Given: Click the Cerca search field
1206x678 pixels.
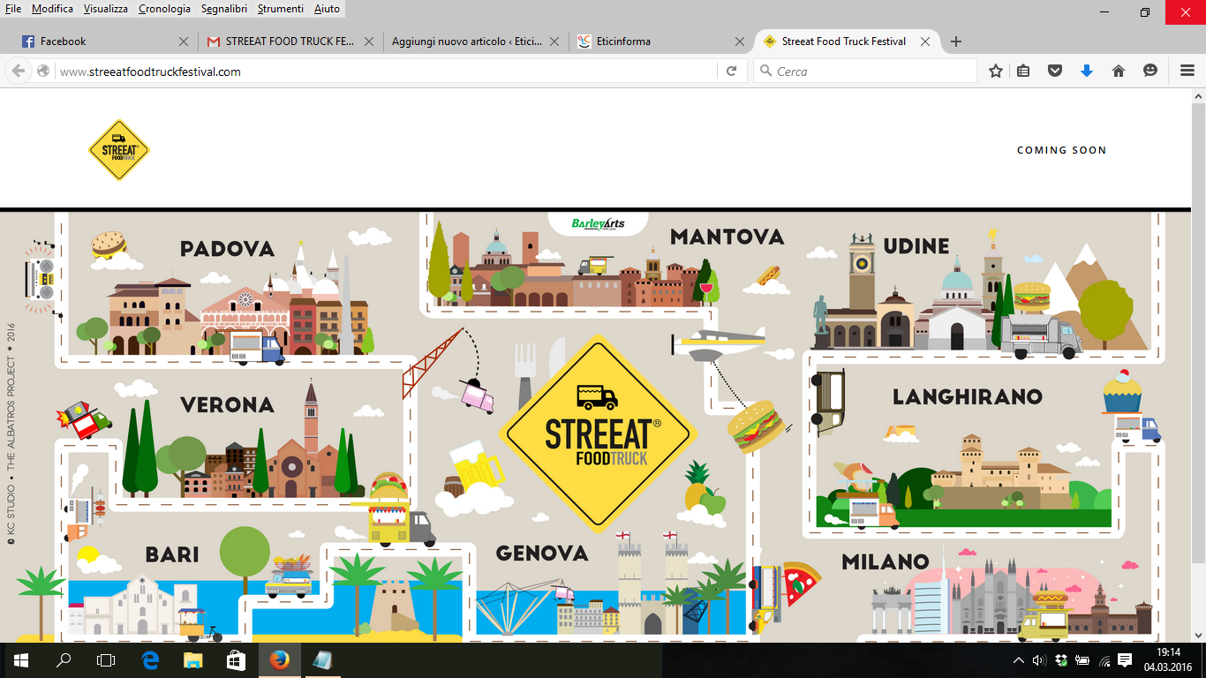Looking at the screenshot, I should tap(865, 72).
